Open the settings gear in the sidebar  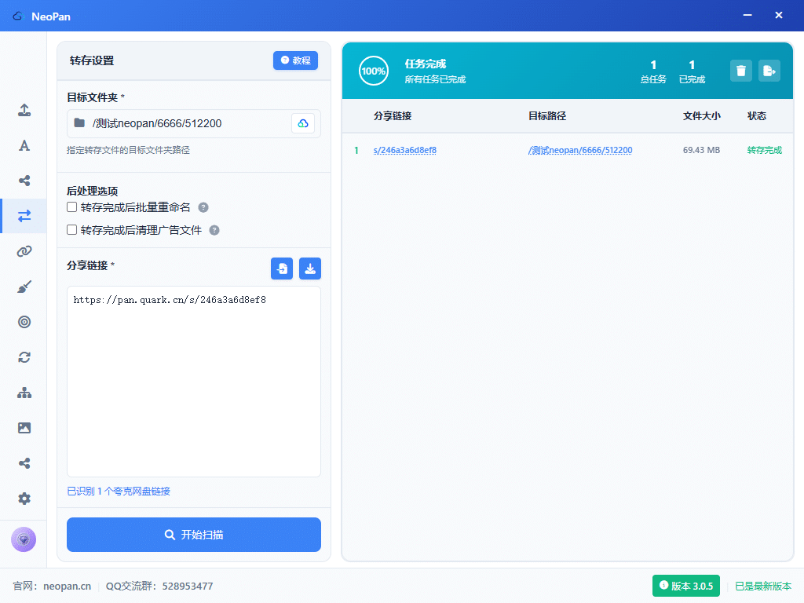pos(24,499)
